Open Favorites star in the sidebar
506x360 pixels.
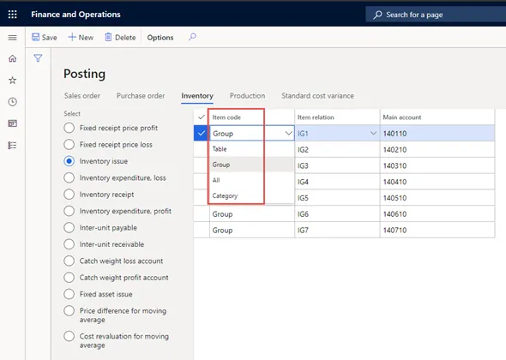pos(12,80)
